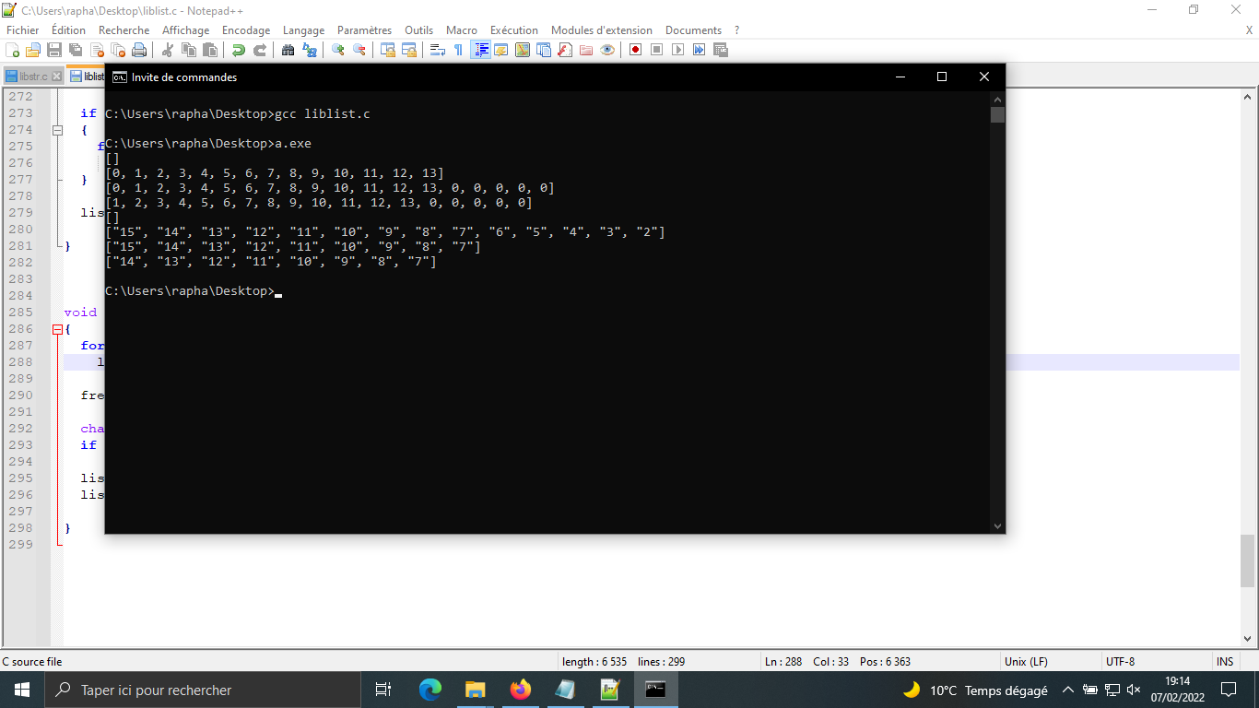
Task: Click the Replace toolbar icon
Action: [310, 50]
